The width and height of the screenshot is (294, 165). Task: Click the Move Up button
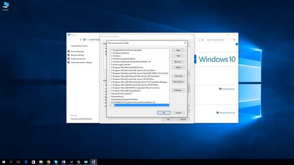(178, 76)
